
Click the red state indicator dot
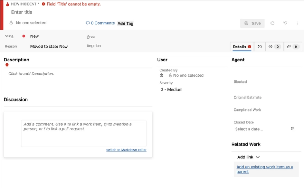(24, 36)
